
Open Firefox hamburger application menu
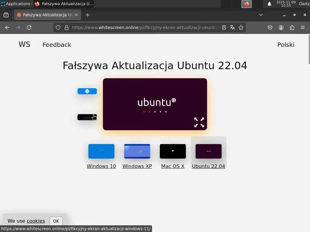coord(303,27)
